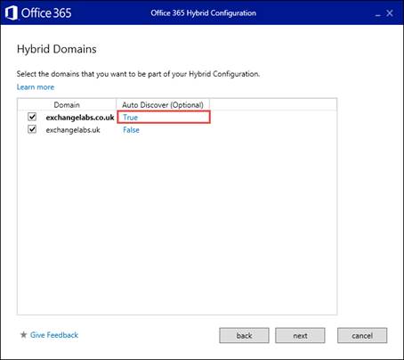Click the Select the domains instruction text
Image resolution: width=404 pixels, height=360 pixels.
(138, 74)
